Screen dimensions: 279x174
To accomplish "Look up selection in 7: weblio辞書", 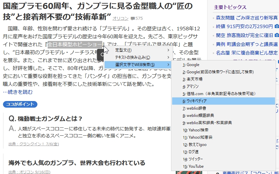I will (223, 108).
